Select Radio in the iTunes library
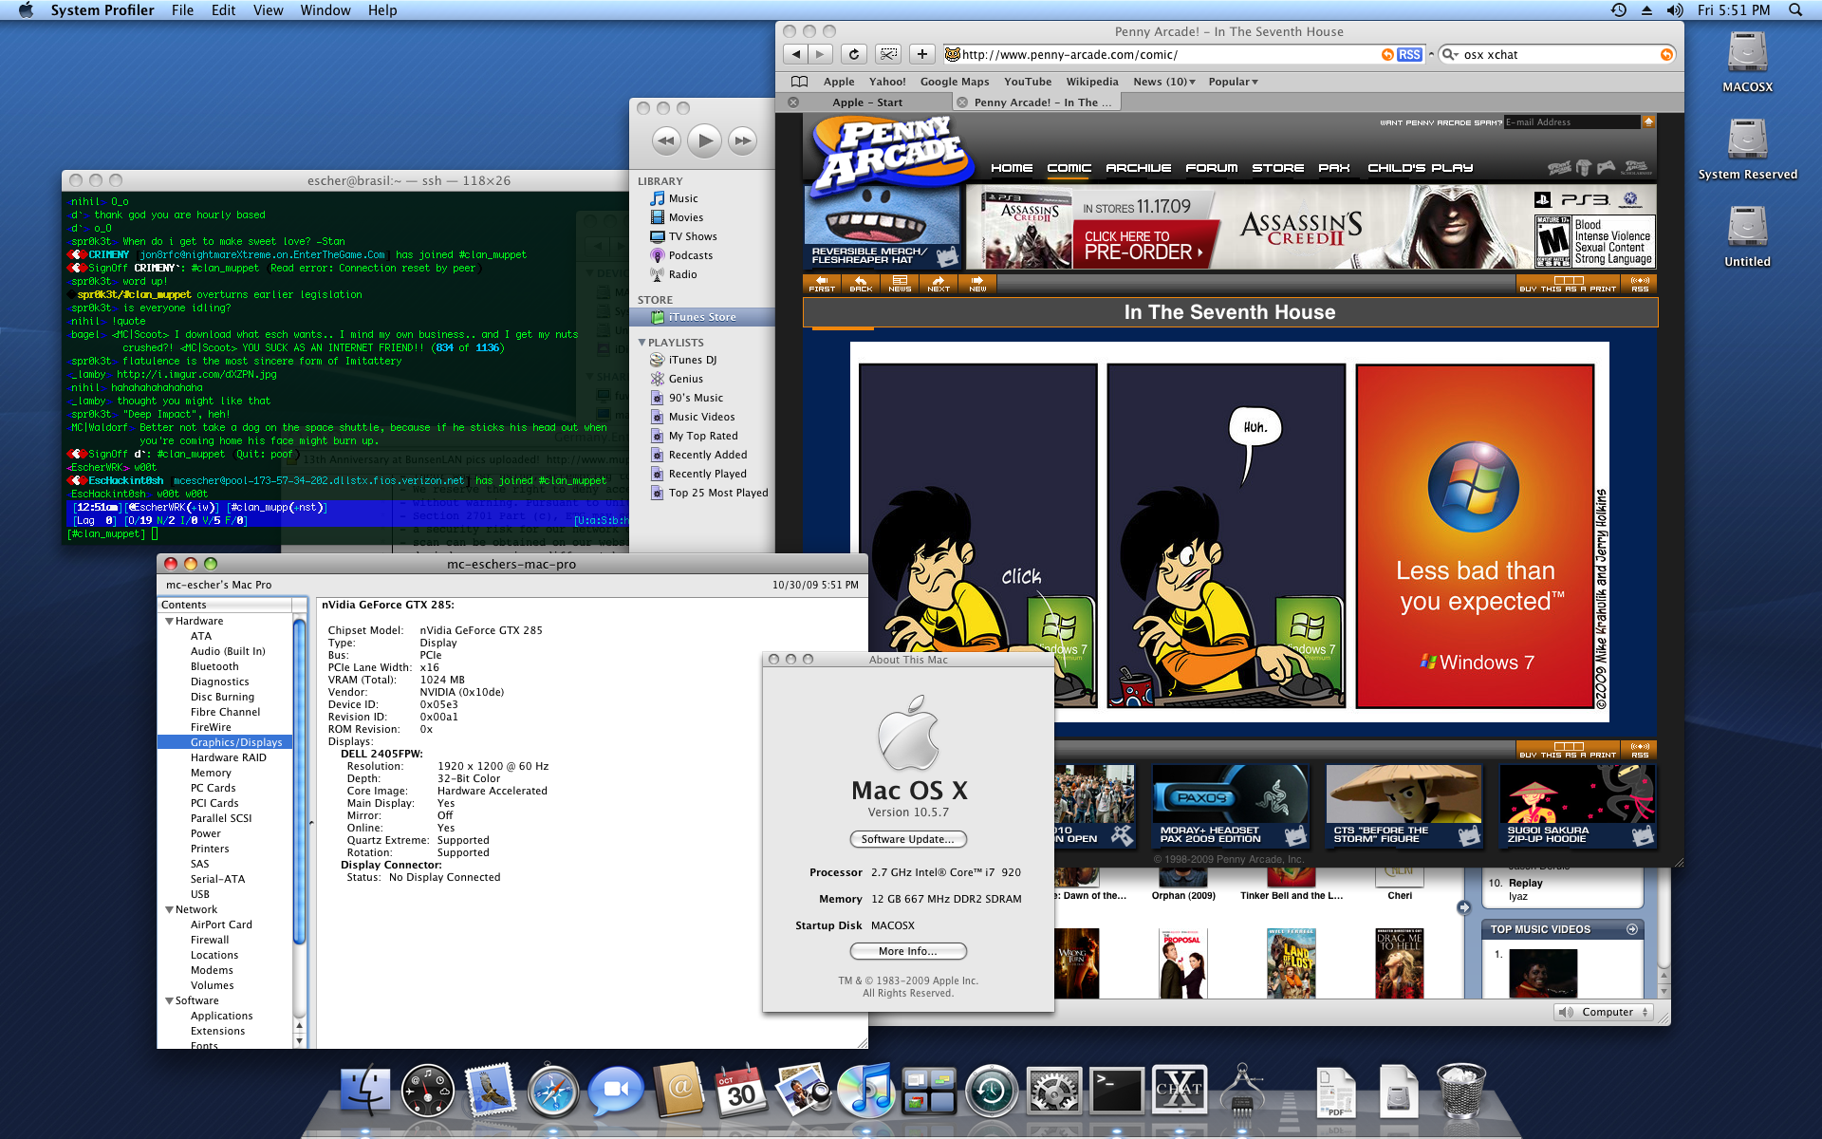 point(702,274)
